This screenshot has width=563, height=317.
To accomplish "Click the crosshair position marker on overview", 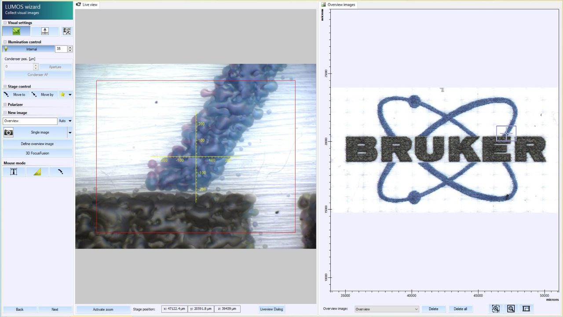I will click(506, 133).
